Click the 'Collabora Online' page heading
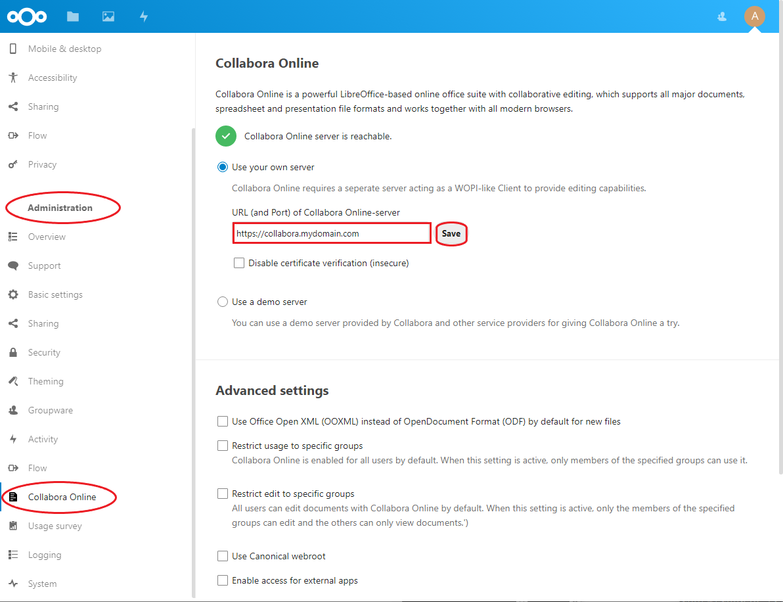This screenshot has width=783, height=602. pos(267,64)
